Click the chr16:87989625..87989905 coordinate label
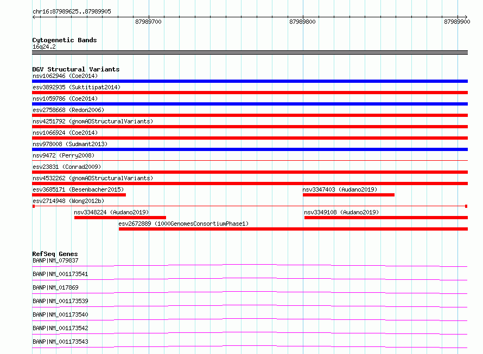This screenshot has height=354, width=483. click(72, 12)
